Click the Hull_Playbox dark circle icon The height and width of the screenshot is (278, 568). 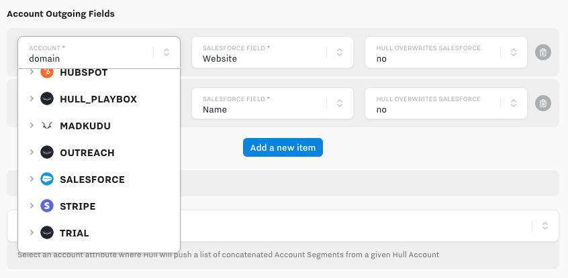pyautogui.click(x=46, y=99)
